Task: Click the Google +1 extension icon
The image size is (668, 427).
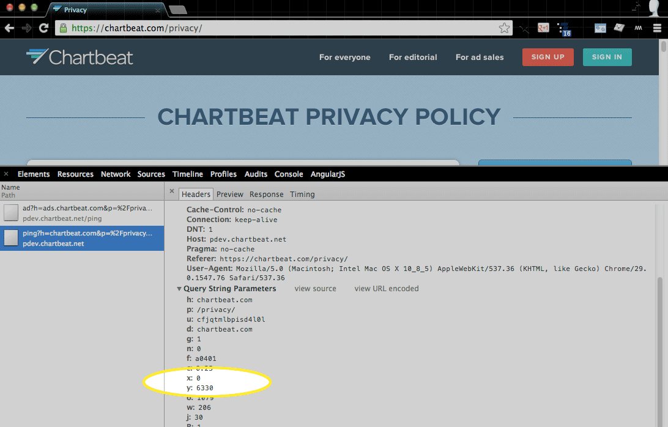Action: [x=543, y=28]
